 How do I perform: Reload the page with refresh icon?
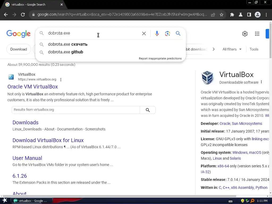tap(23, 15)
